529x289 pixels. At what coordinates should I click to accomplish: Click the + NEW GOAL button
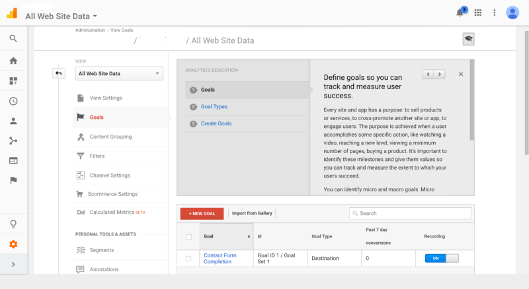click(202, 214)
